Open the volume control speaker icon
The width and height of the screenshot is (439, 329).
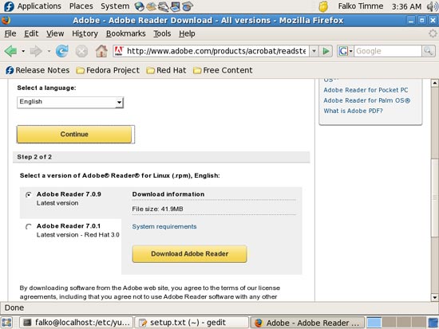click(x=432, y=6)
